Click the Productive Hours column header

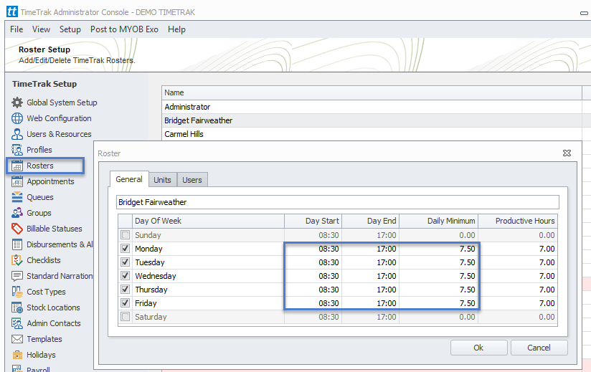518,221
